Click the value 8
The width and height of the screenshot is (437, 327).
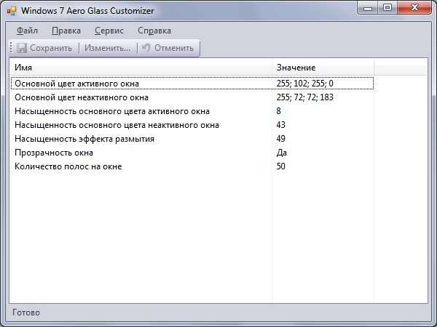click(x=279, y=111)
